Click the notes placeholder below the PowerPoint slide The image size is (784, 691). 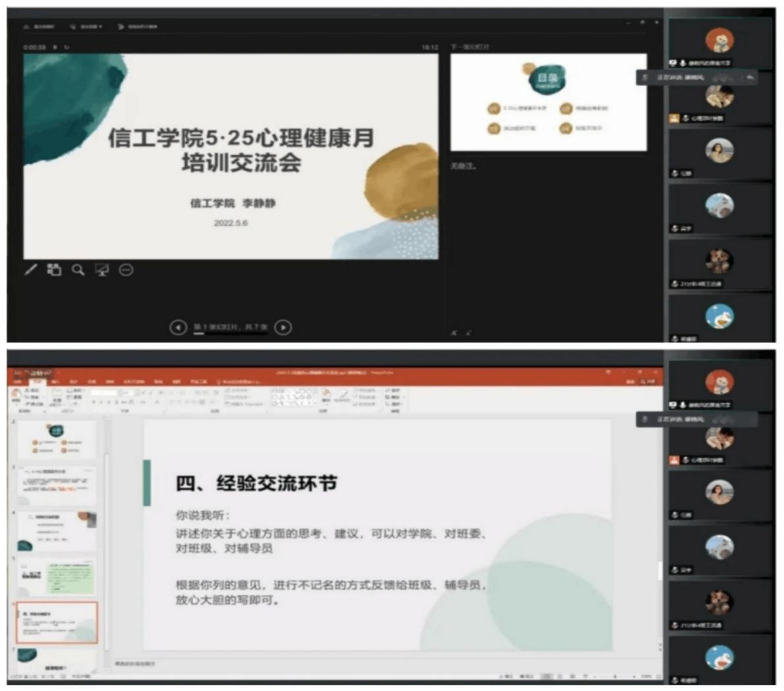click(x=264, y=663)
